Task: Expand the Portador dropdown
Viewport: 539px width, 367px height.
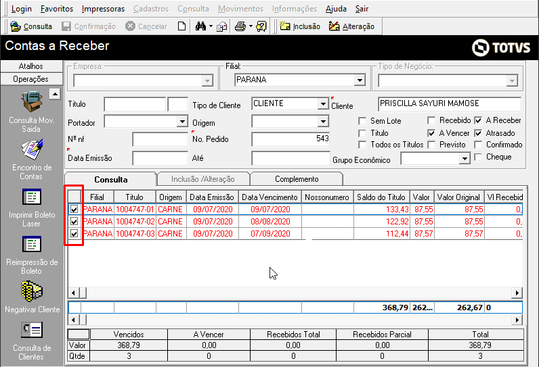Action: click(x=182, y=121)
